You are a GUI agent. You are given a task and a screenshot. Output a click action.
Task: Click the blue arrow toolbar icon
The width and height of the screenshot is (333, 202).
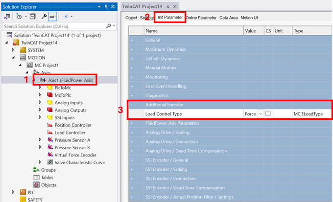click(66, 16)
